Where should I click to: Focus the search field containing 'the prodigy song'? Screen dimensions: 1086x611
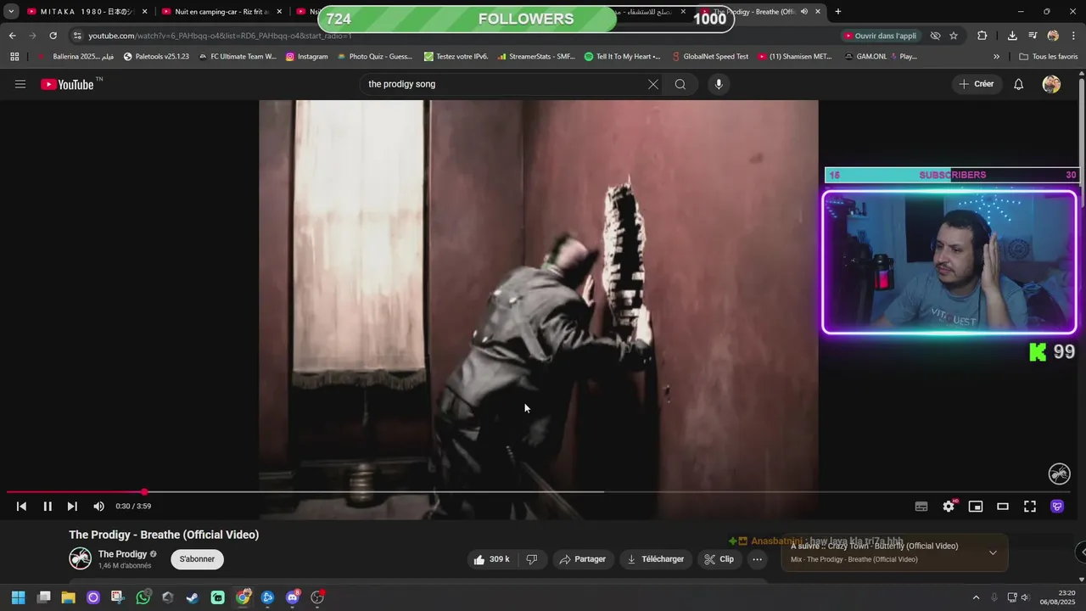click(x=505, y=84)
